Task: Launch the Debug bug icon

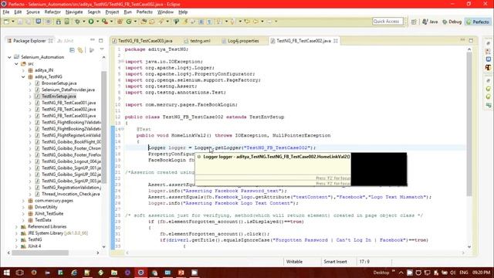Action: click(x=77, y=22)
